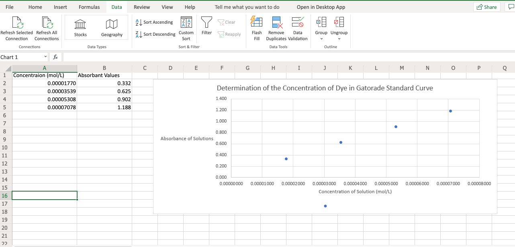Click Refresh Selected Connection
The image size is (515, 247).
point(16,27)
